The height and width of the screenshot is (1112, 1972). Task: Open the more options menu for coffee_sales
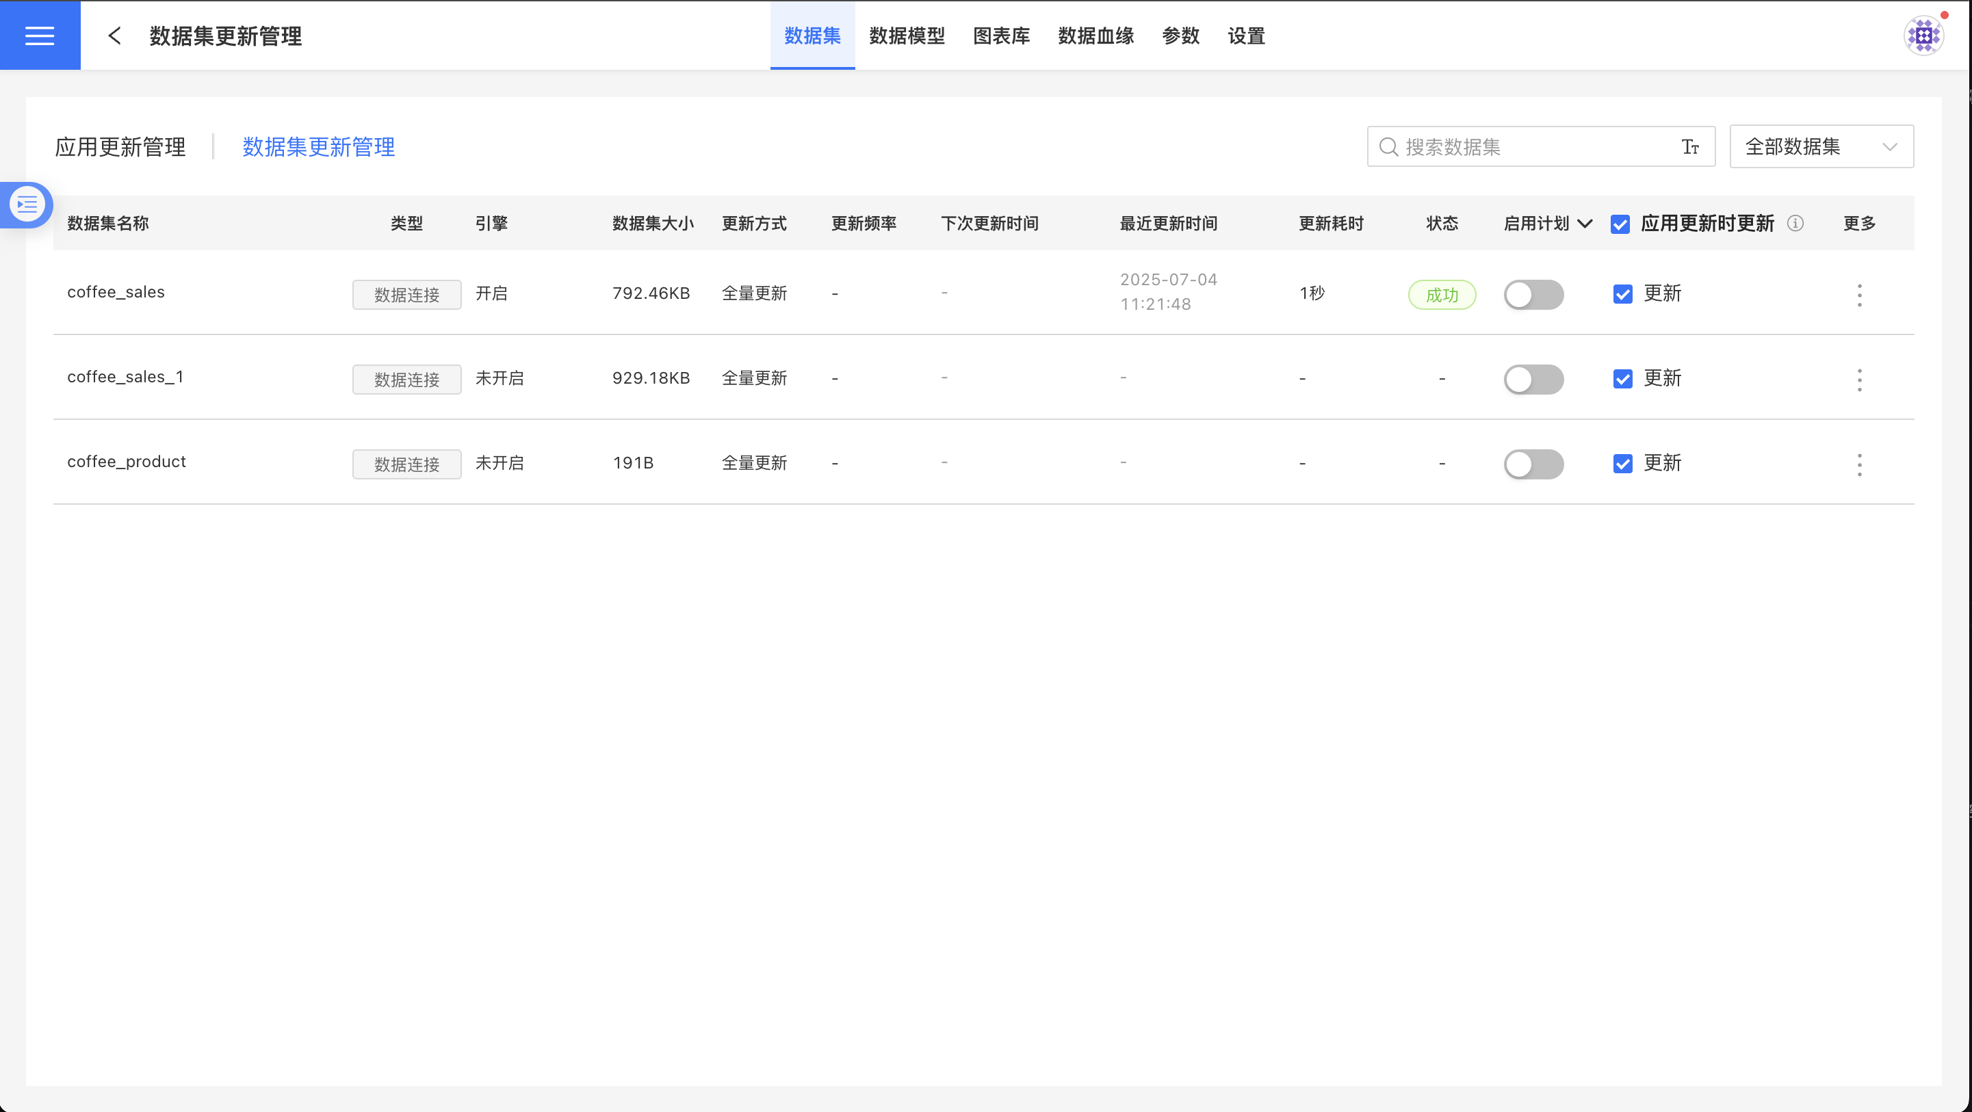pos(1860,295)
